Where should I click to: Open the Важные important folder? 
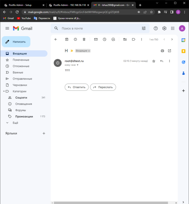point(24,72)
